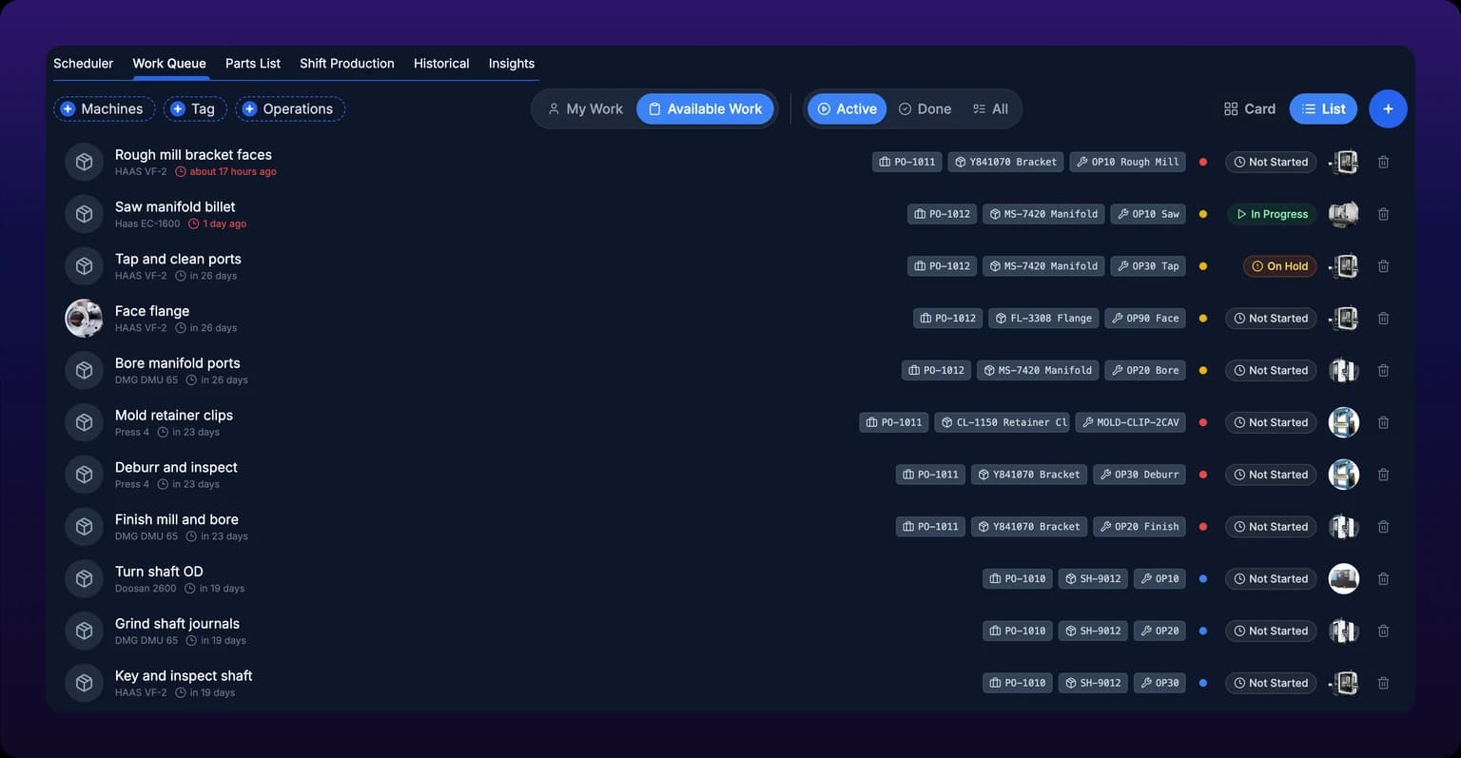
Task: Click trash icon for Grind shaft journals
Action: click(1383, 632)
